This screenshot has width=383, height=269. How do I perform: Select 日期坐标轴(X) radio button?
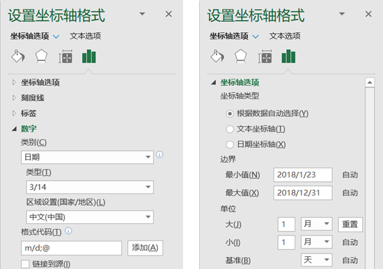pyautogui.click(x=230, y=144)
